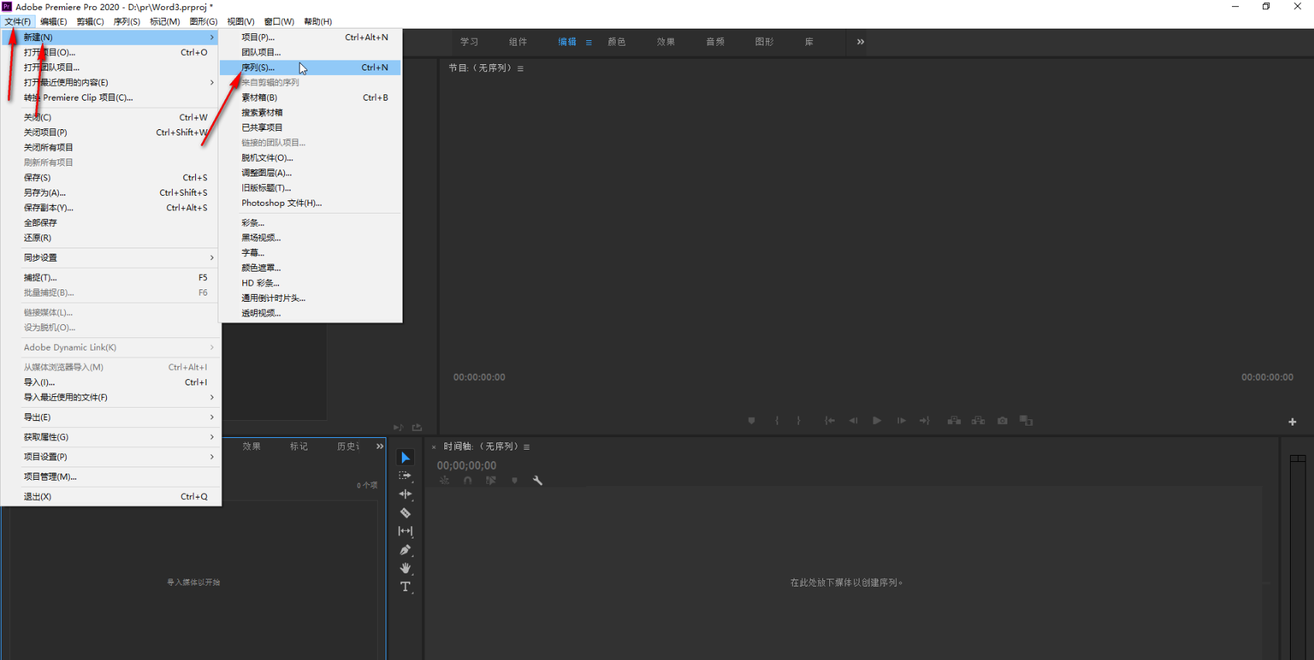The height and width of the screenshot is (660, 1314).
Task: Open the workspace overflow chevron menu
Action: pos(860,42)
